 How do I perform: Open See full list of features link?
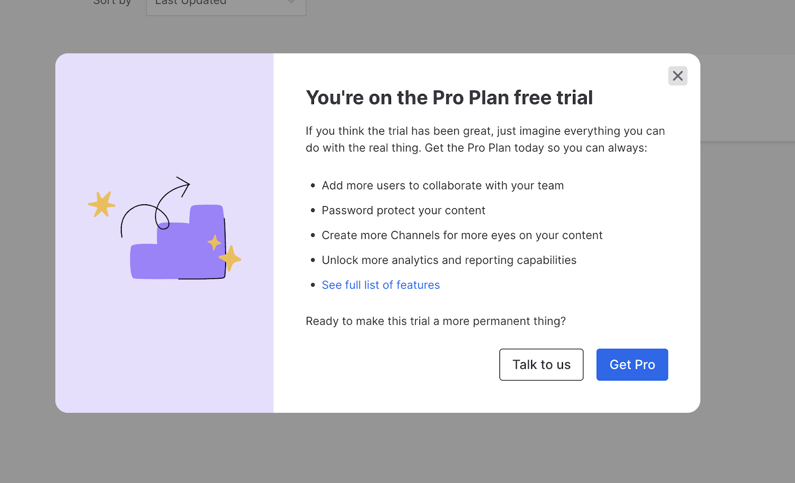coord(381,285)
